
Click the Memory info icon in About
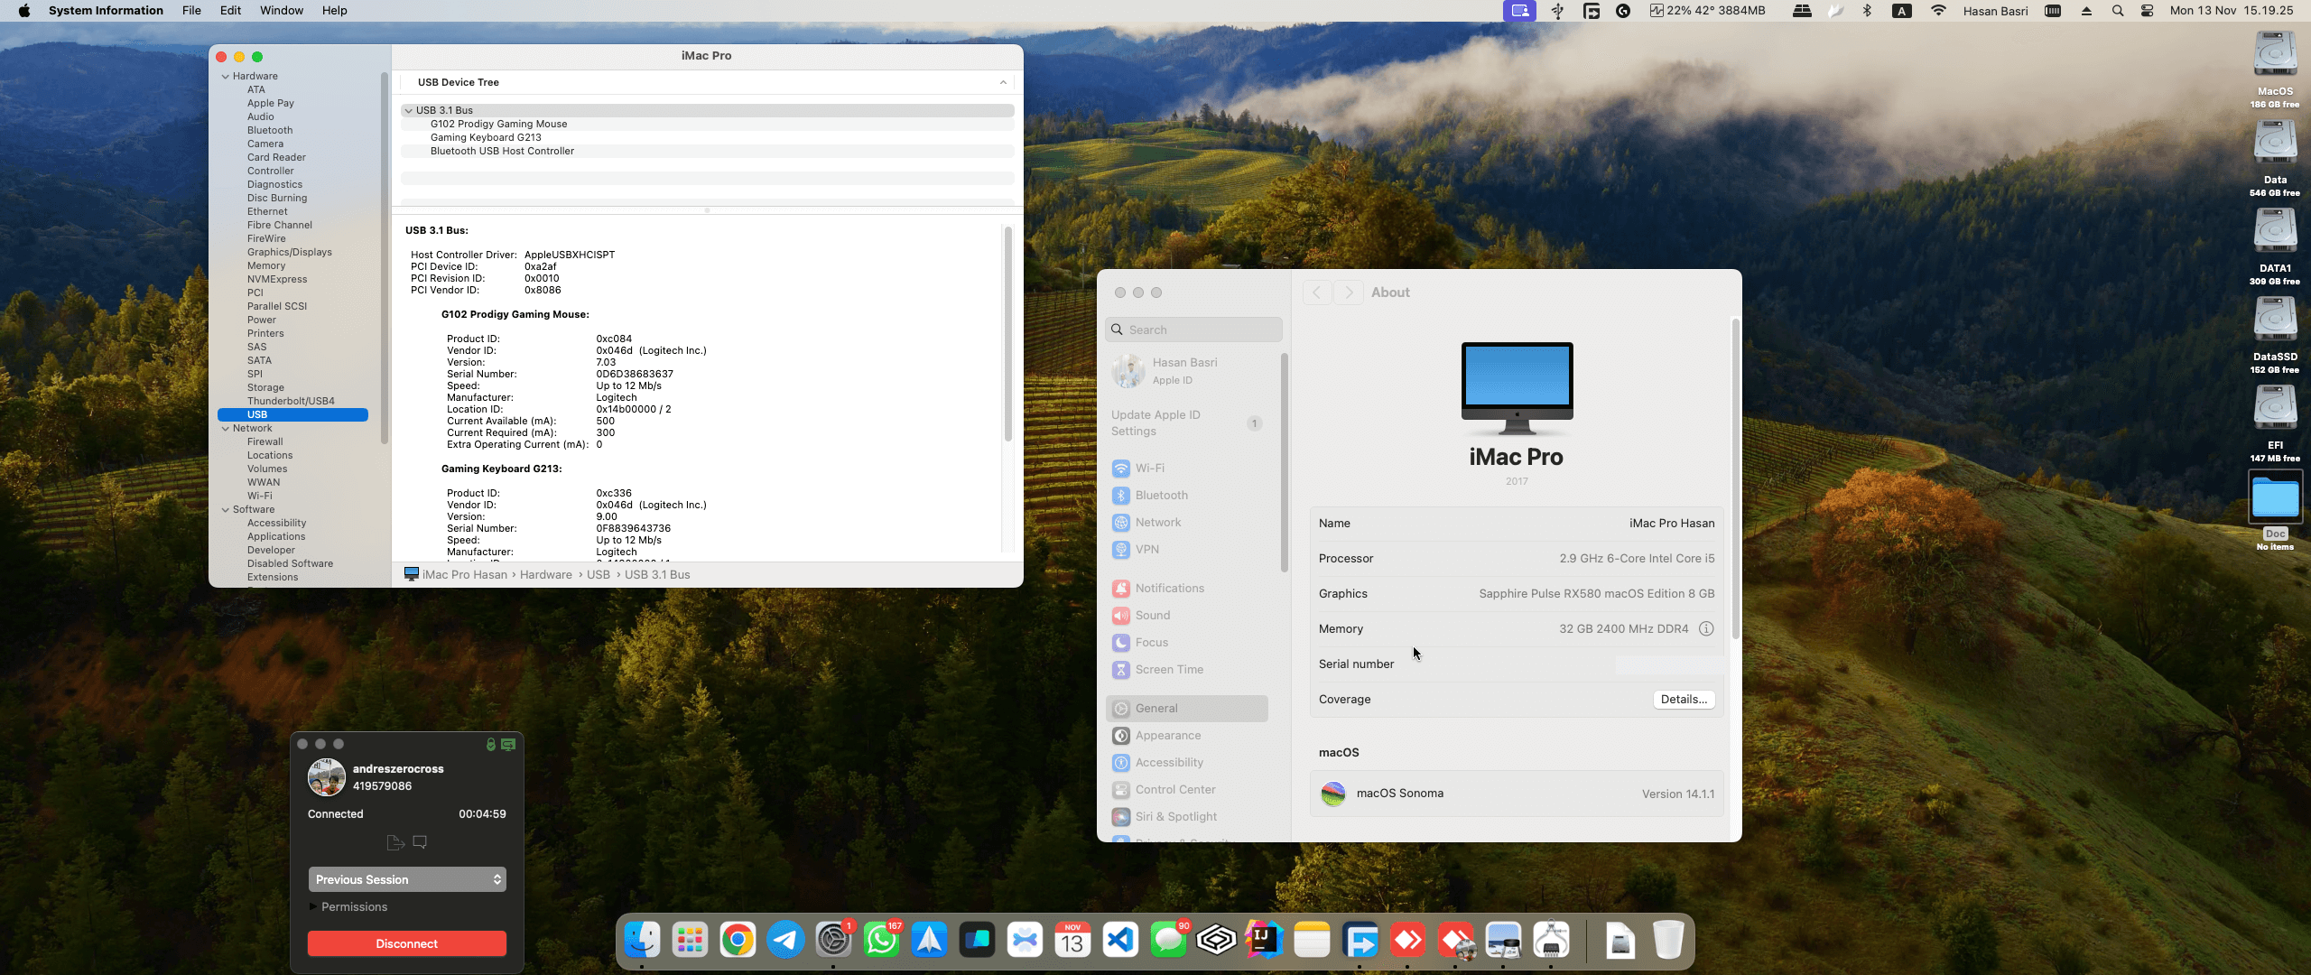[x=1706, y=629]
